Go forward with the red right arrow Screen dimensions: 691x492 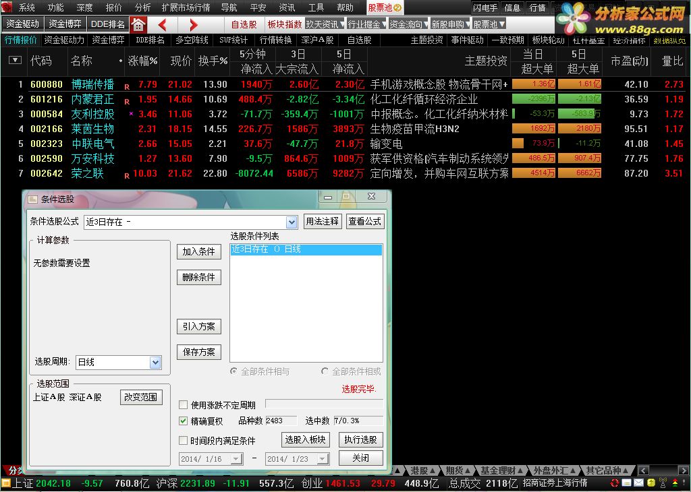tap(194, 25)
